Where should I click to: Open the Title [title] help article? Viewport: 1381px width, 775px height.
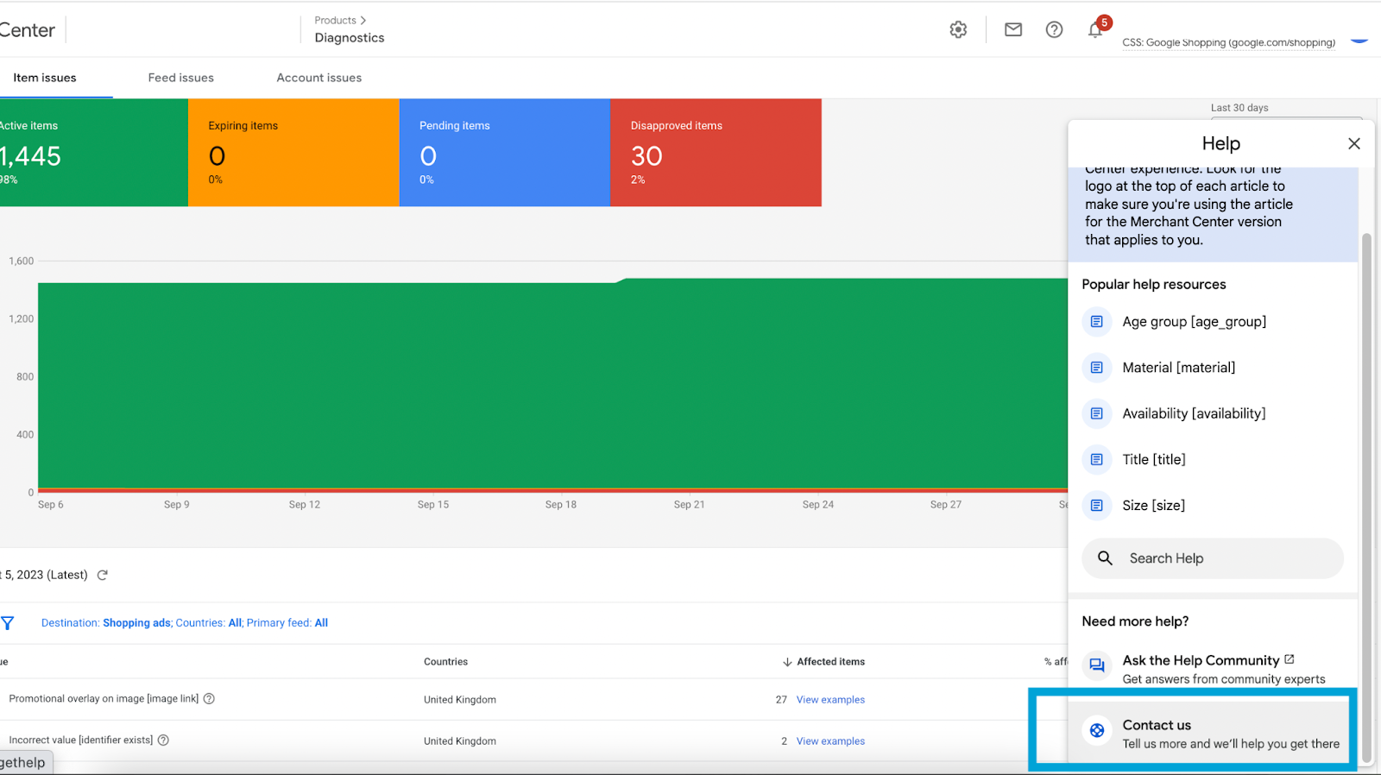point(1154,459)
